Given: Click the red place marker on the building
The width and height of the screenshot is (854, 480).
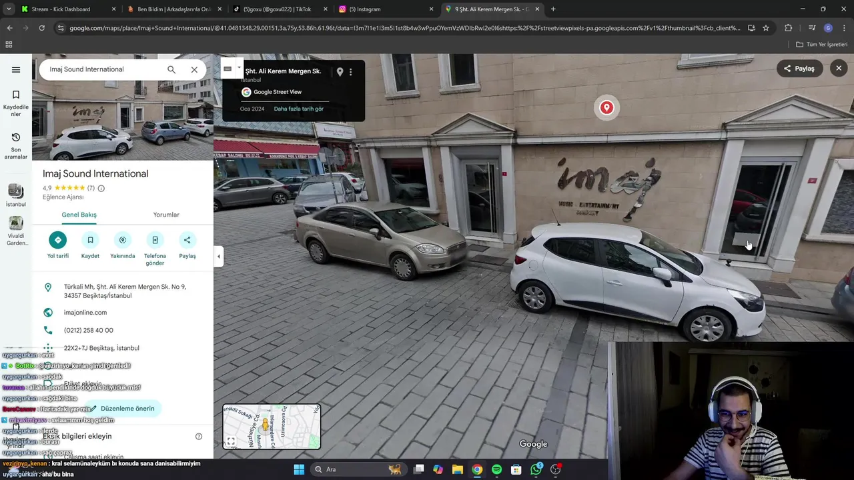Looking at the screenshot, I should click(x=606, y=107).
